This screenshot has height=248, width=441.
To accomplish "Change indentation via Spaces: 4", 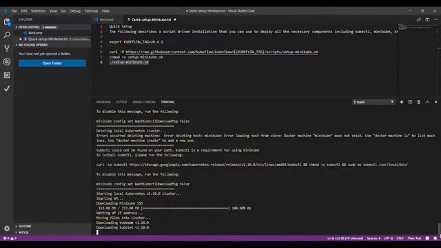I will pyautogui.click(x=373, y=238).
